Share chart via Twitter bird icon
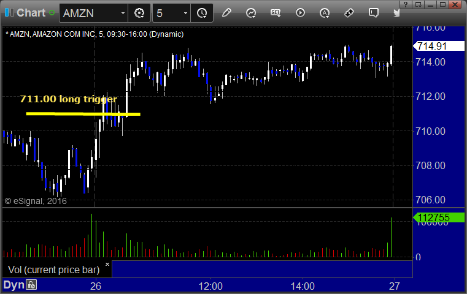The width and height of the screenshot is (467, 294). [396, 13]
